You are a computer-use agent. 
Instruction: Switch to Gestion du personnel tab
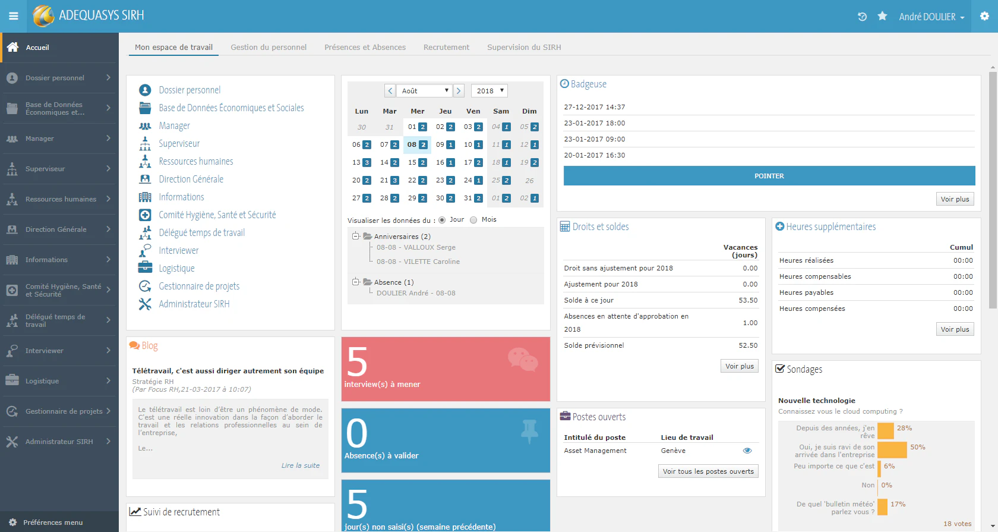click(x=269, y=47)
